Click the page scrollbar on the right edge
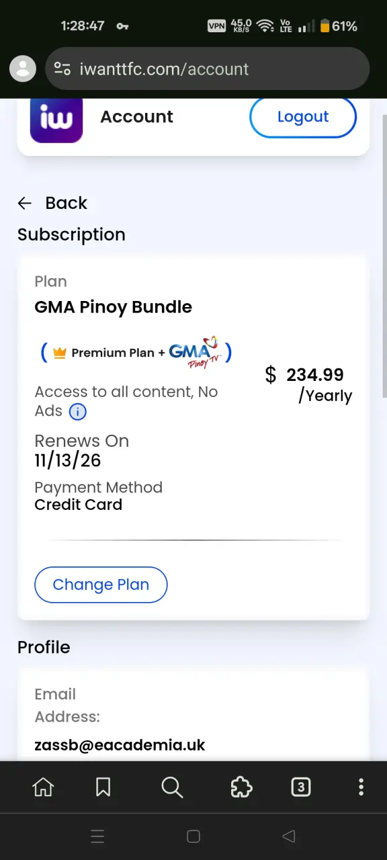387x860 pixels. (x=384, y=255)
